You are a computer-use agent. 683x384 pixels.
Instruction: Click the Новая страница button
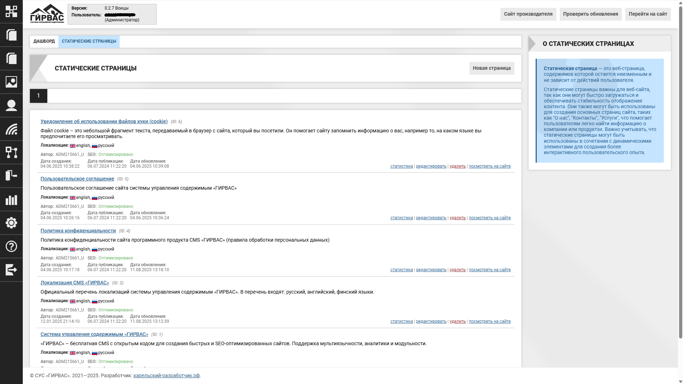tap(492, 68)
